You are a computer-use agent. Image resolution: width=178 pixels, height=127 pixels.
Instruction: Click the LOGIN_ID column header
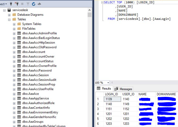[112, 94]
